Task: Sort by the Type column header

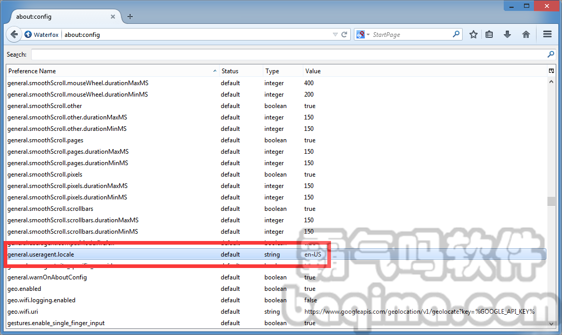Action: point(282,71)
